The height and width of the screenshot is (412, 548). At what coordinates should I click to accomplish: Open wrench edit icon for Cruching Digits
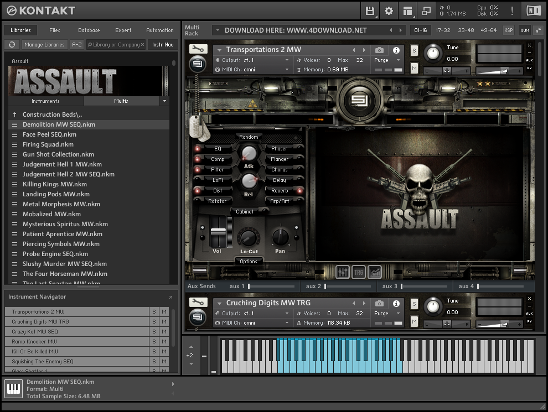point(198,302)
